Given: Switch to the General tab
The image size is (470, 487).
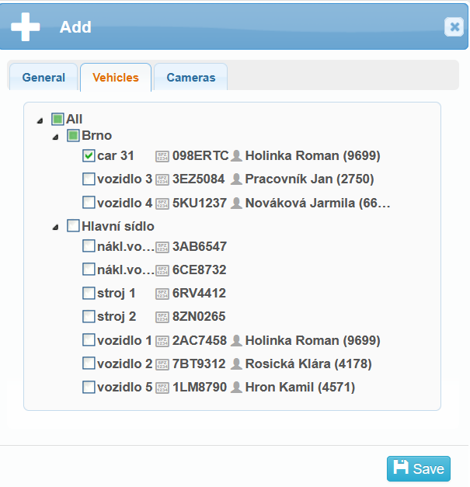Looking at the screenshot, I should tap(44, 78).
